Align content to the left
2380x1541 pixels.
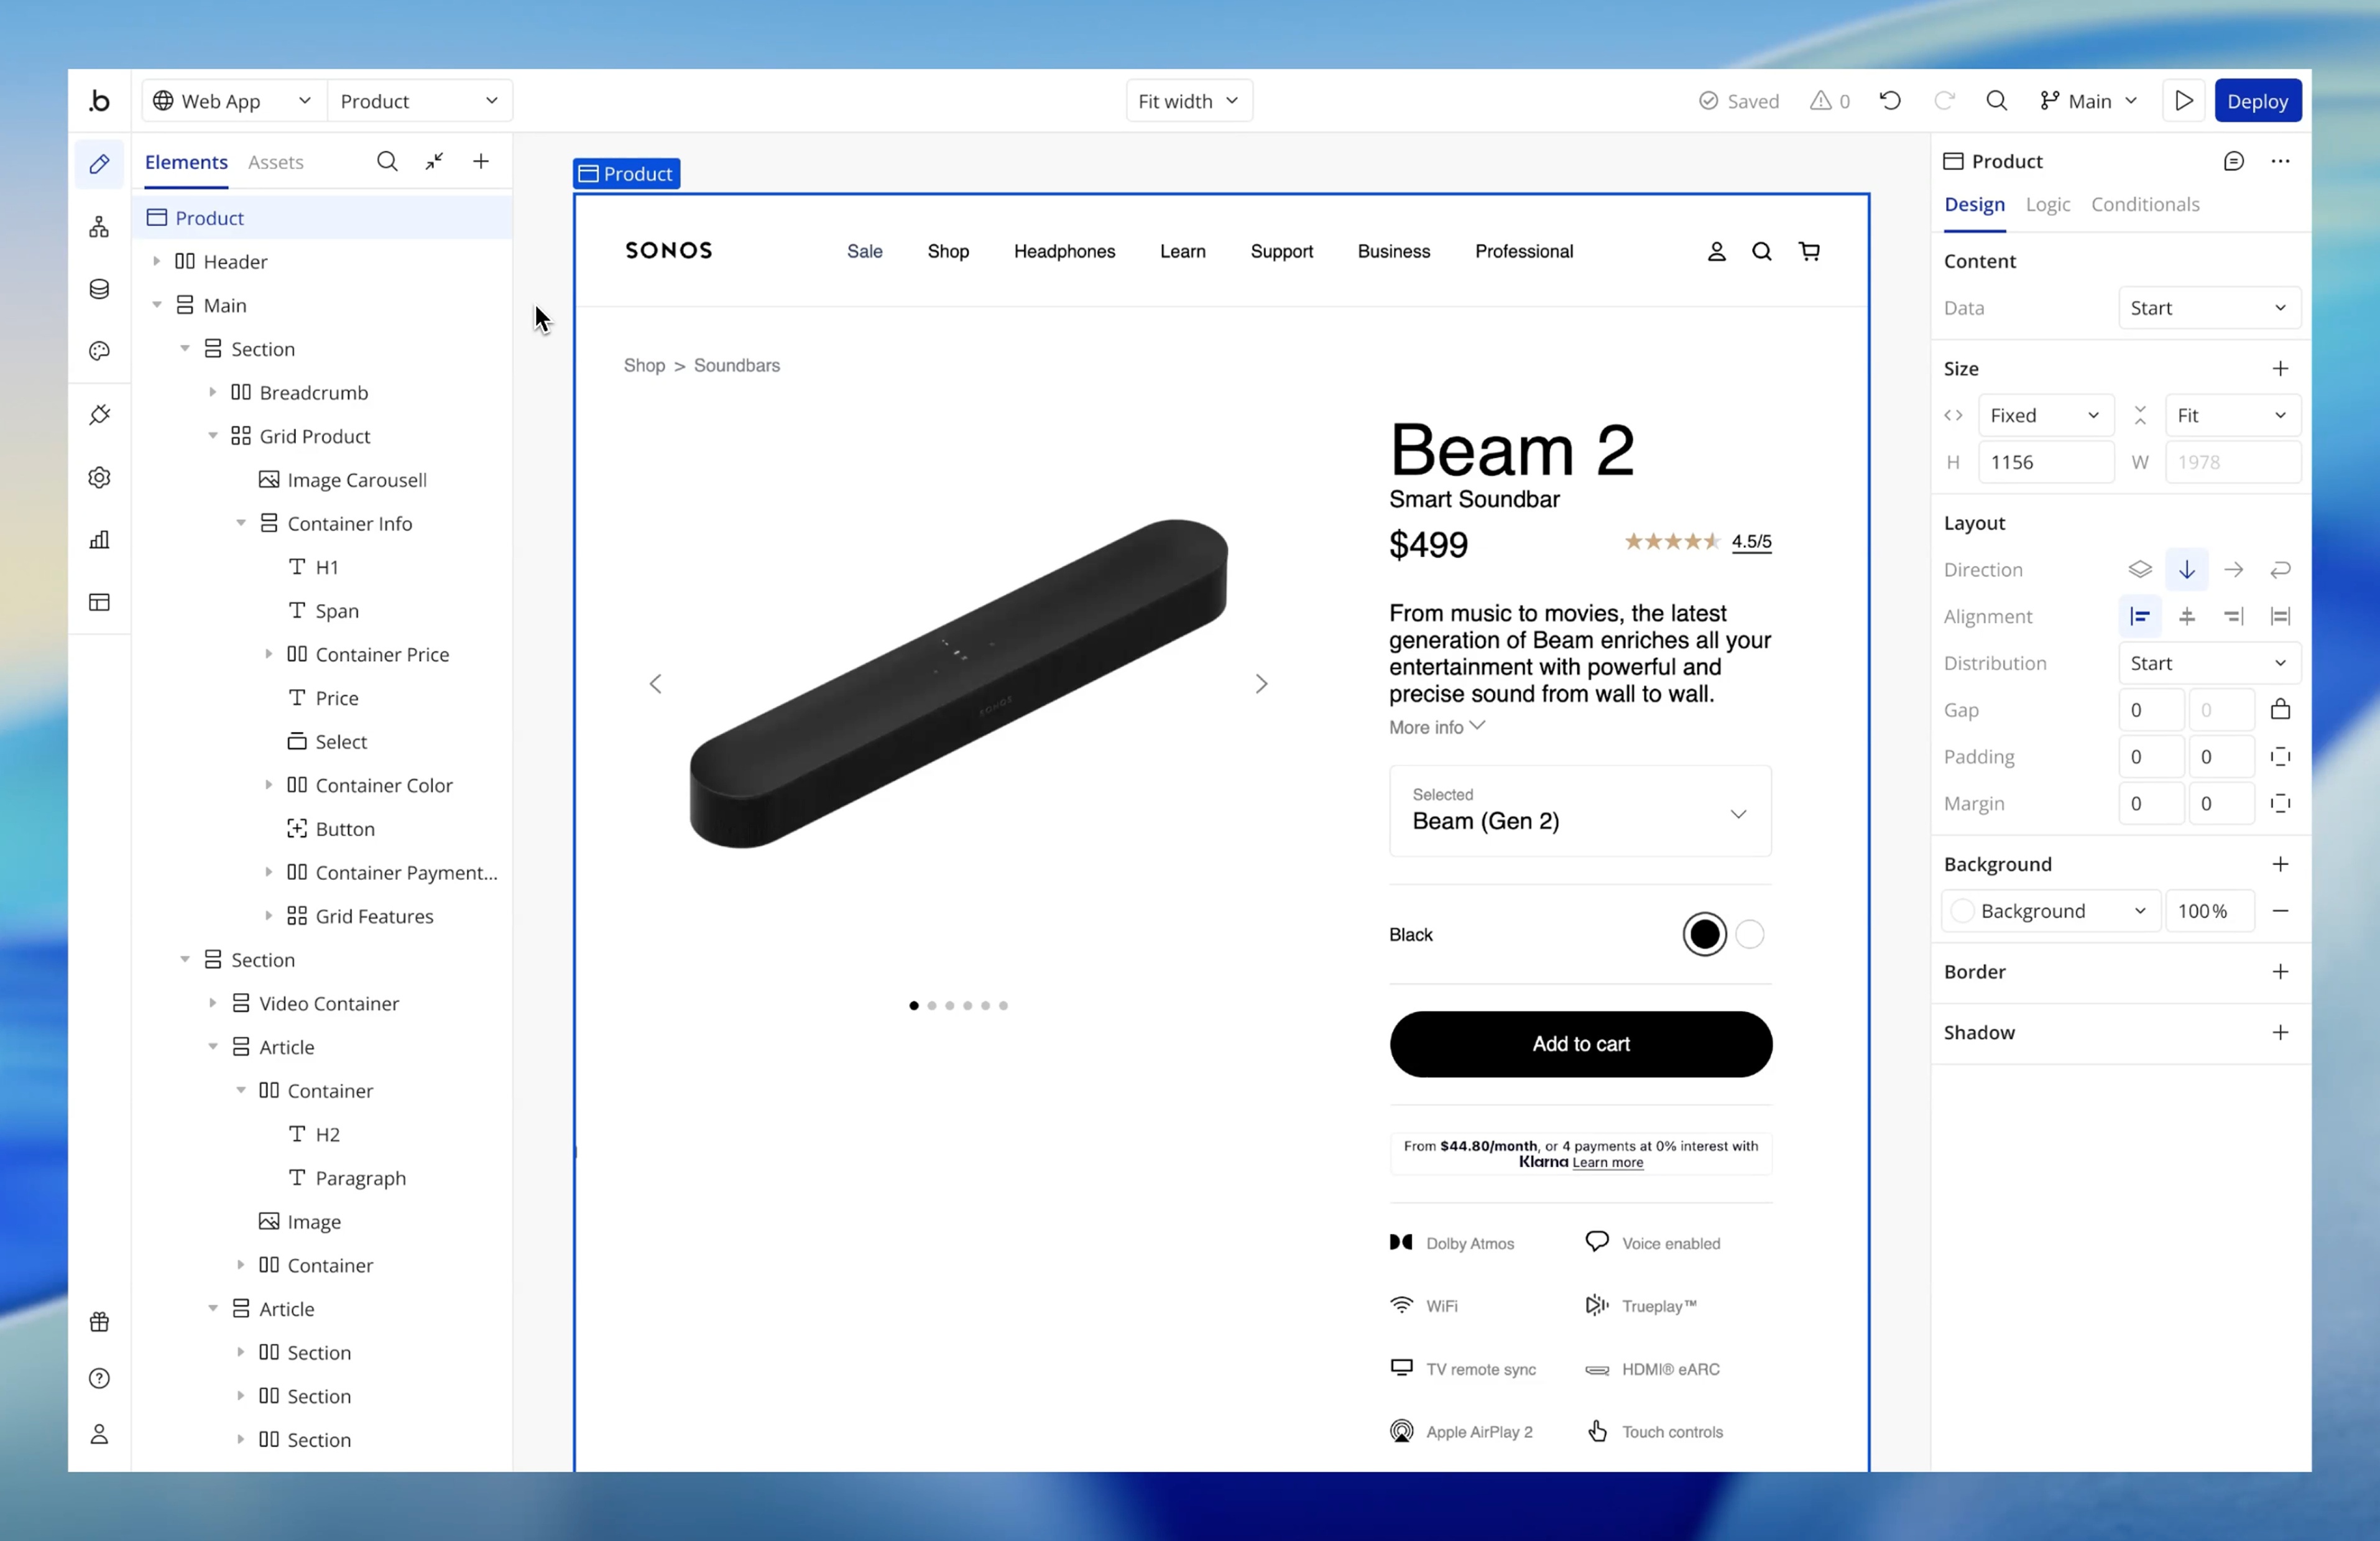[x=2140, y=616]
